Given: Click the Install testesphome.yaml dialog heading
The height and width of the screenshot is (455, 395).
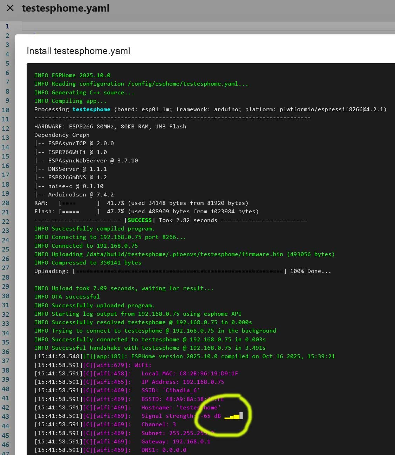Looking at the screenshot, I should click(x=78, y=51).
